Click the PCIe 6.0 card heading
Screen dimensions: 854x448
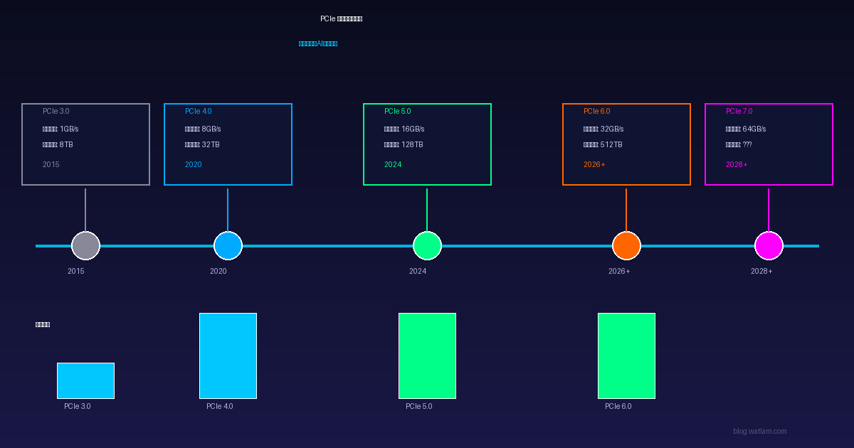click(597, 112)
